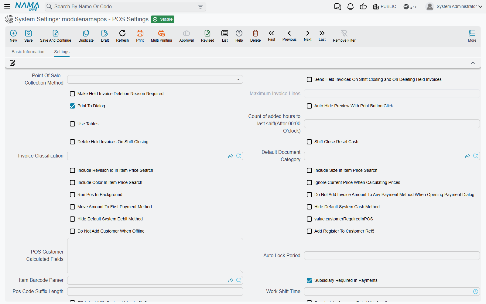
Task: Jump to the Last record
Action: pos(322,33)
